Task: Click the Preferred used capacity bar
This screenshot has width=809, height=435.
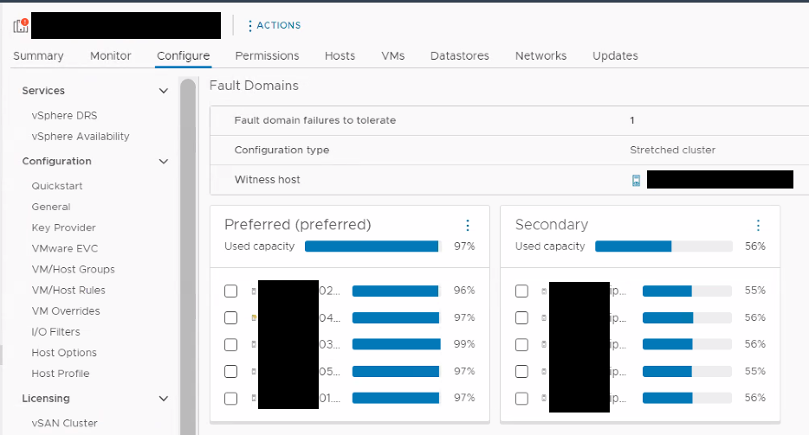Action: pos(372,246)
